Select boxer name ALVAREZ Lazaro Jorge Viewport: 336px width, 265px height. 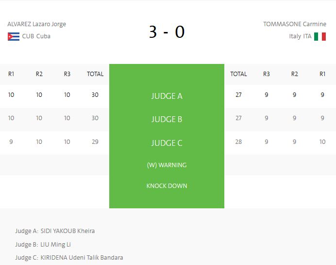[36, 24]
